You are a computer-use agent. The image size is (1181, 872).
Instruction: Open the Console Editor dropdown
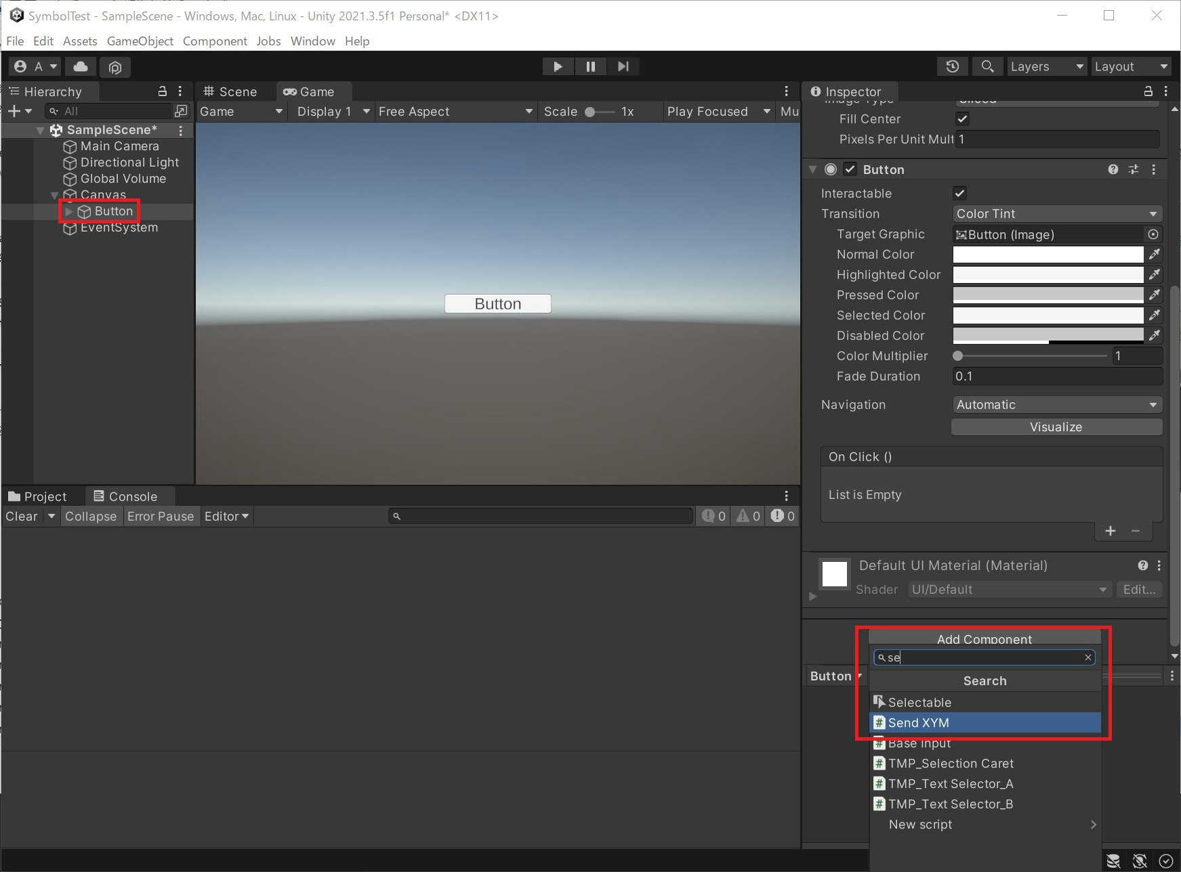click(226, 516)
